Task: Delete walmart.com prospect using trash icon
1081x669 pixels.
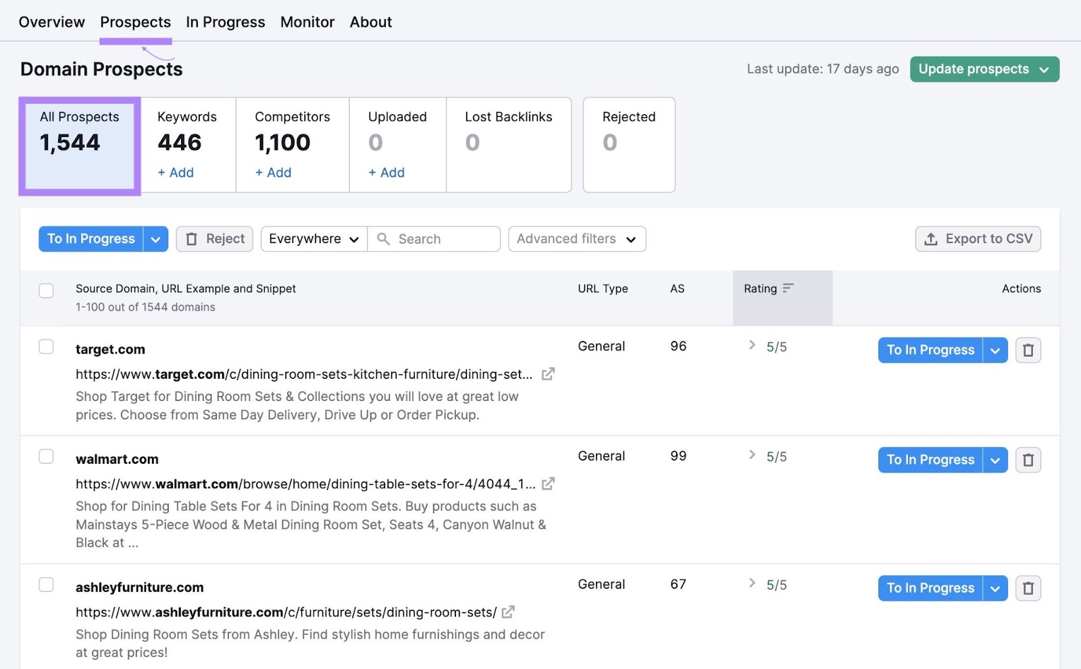Action: click(1028, 460)
